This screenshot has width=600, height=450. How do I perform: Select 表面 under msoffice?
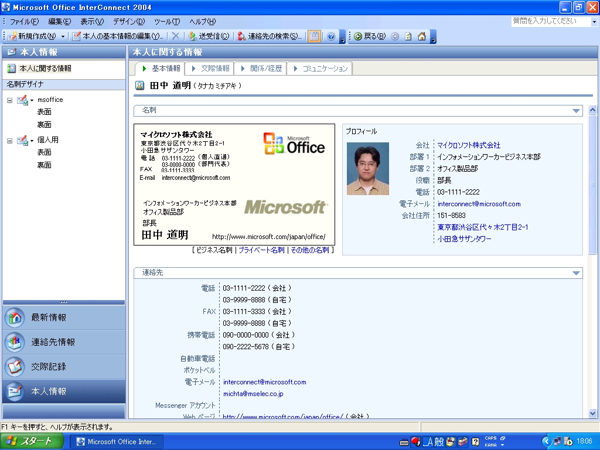click(44, 112)
